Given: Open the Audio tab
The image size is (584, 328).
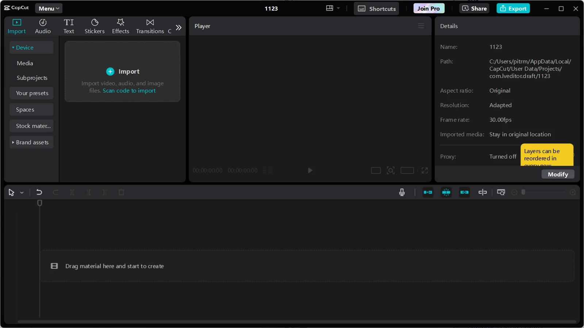Looking at the screenshot, I should point(43,27).
